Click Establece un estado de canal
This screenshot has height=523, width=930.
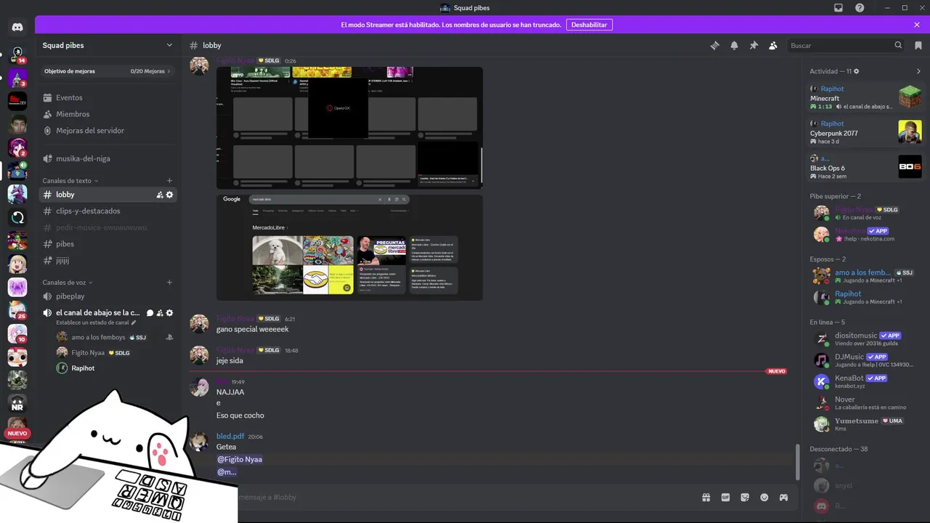(96, 323)
